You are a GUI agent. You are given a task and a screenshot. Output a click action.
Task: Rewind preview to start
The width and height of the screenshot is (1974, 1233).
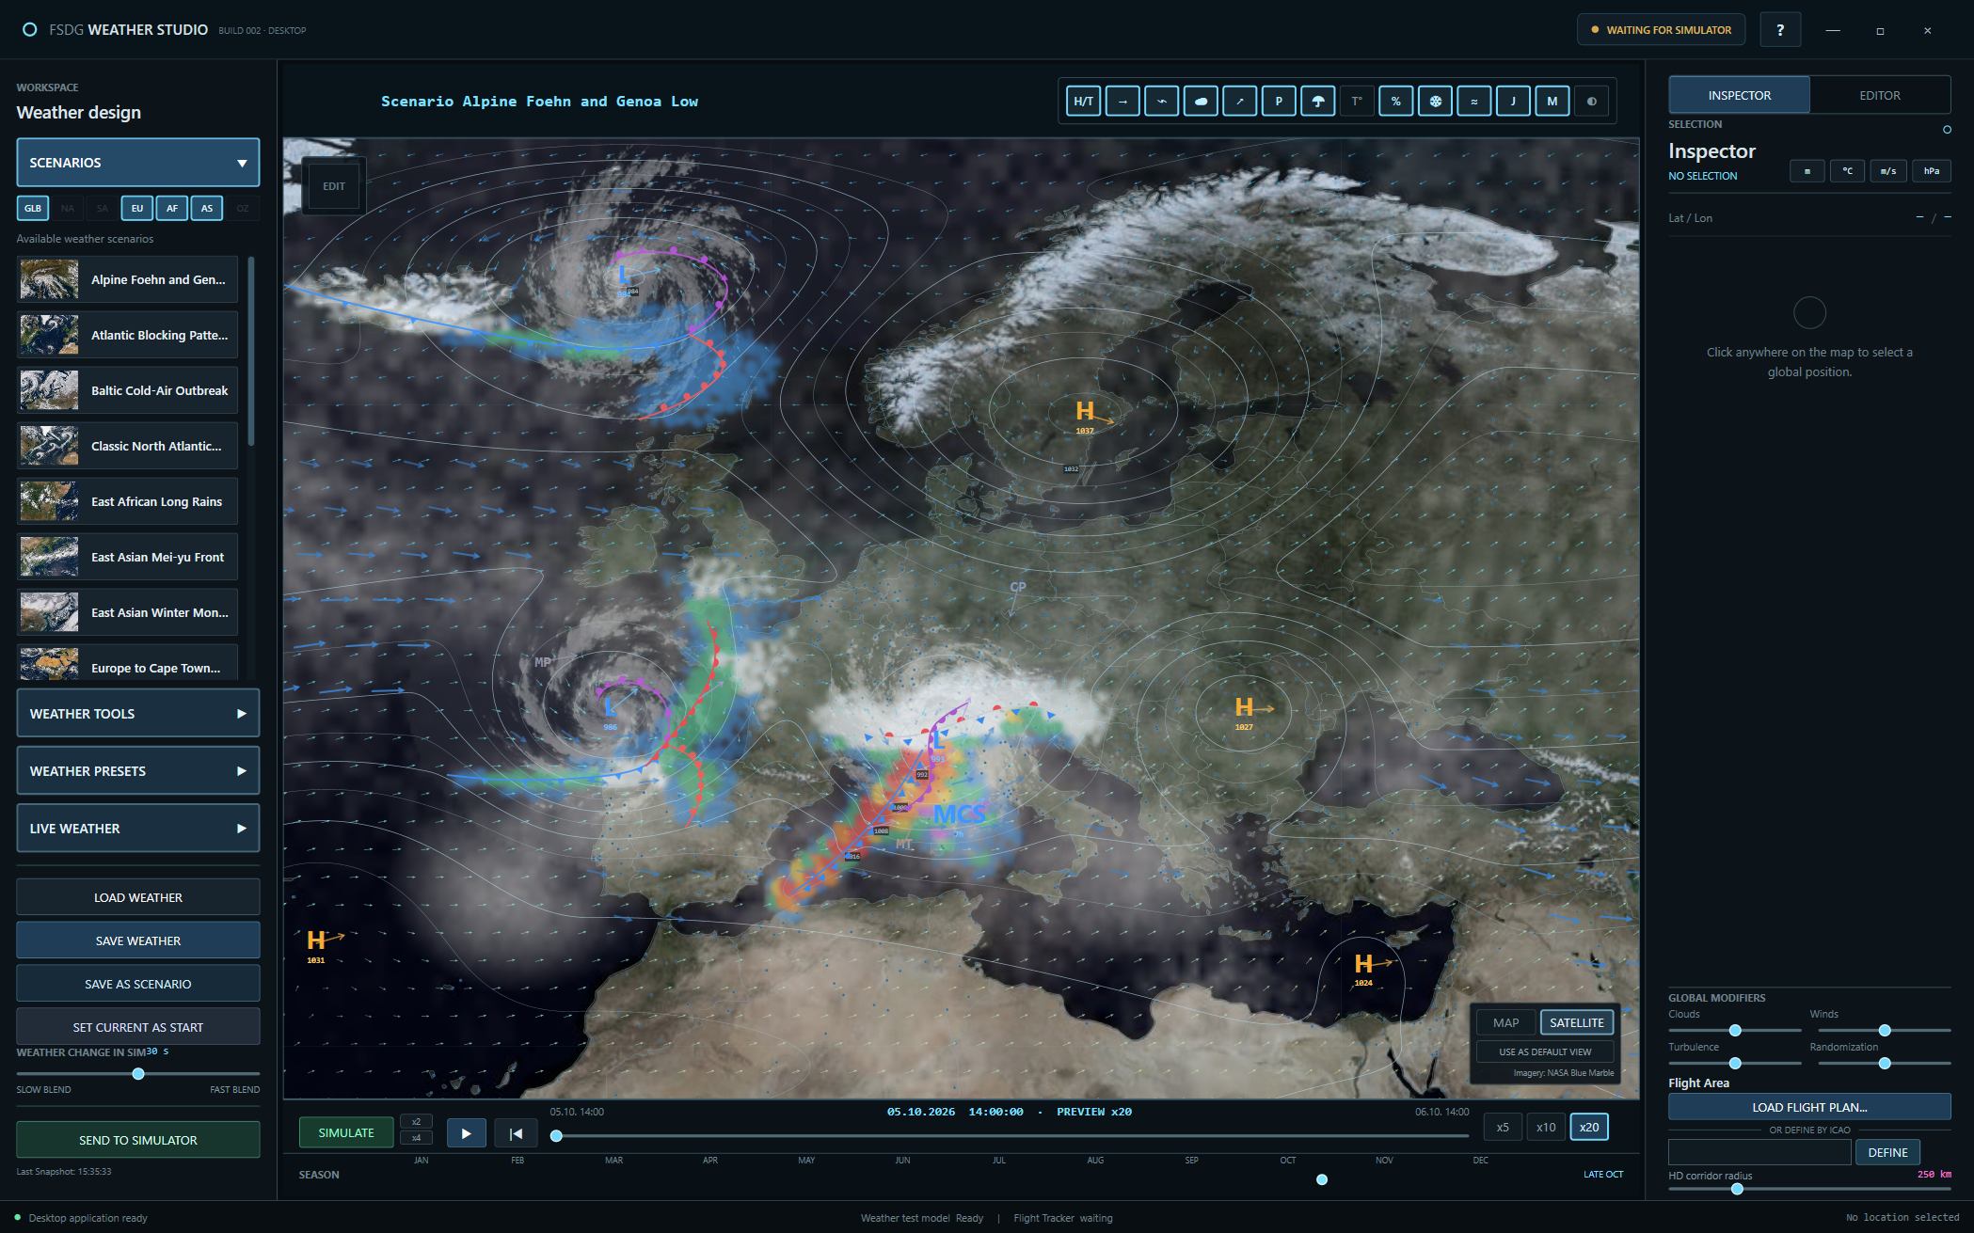[x=516, y=1133]
